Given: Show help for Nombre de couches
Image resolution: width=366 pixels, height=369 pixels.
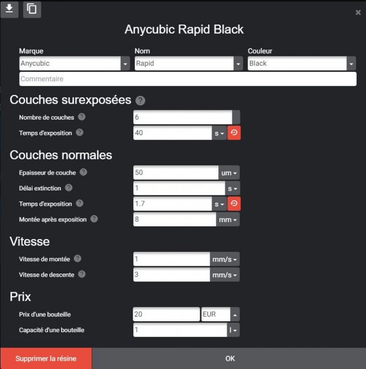Looking at the screenshot, I should (82, 117).
